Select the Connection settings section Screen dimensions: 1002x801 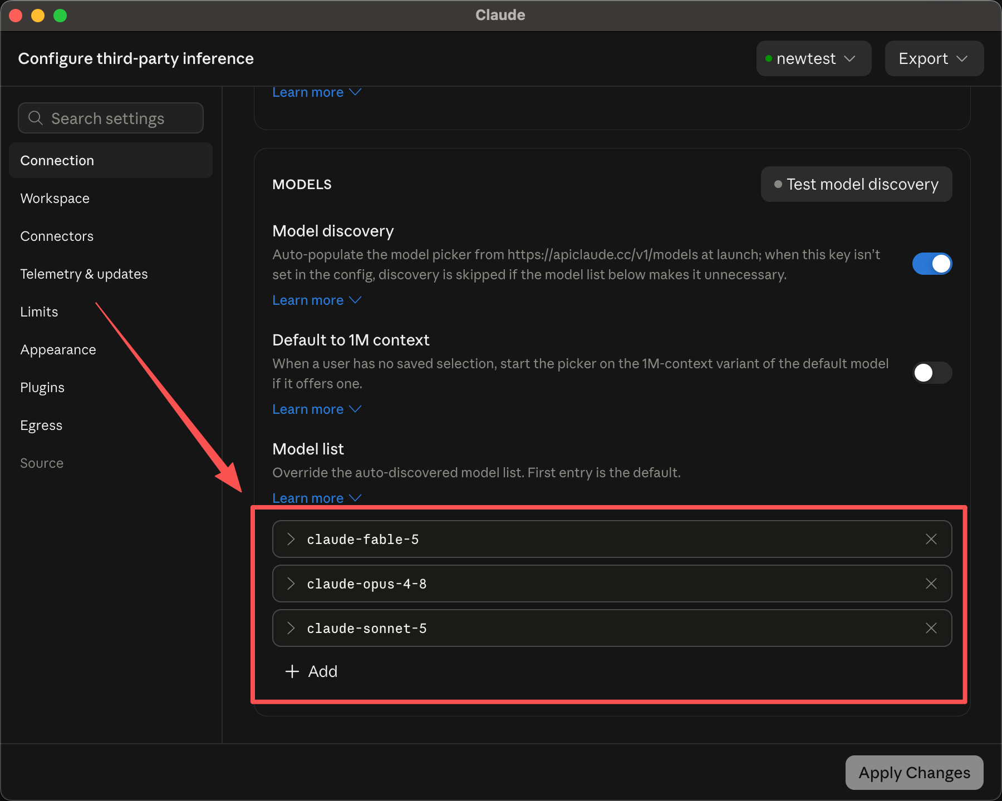click(x=111, y=160)
